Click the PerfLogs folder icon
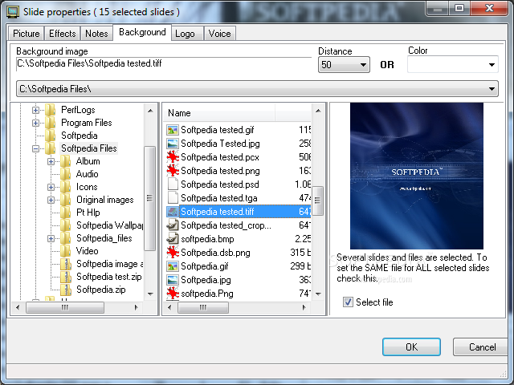 [x=50, y=110]
